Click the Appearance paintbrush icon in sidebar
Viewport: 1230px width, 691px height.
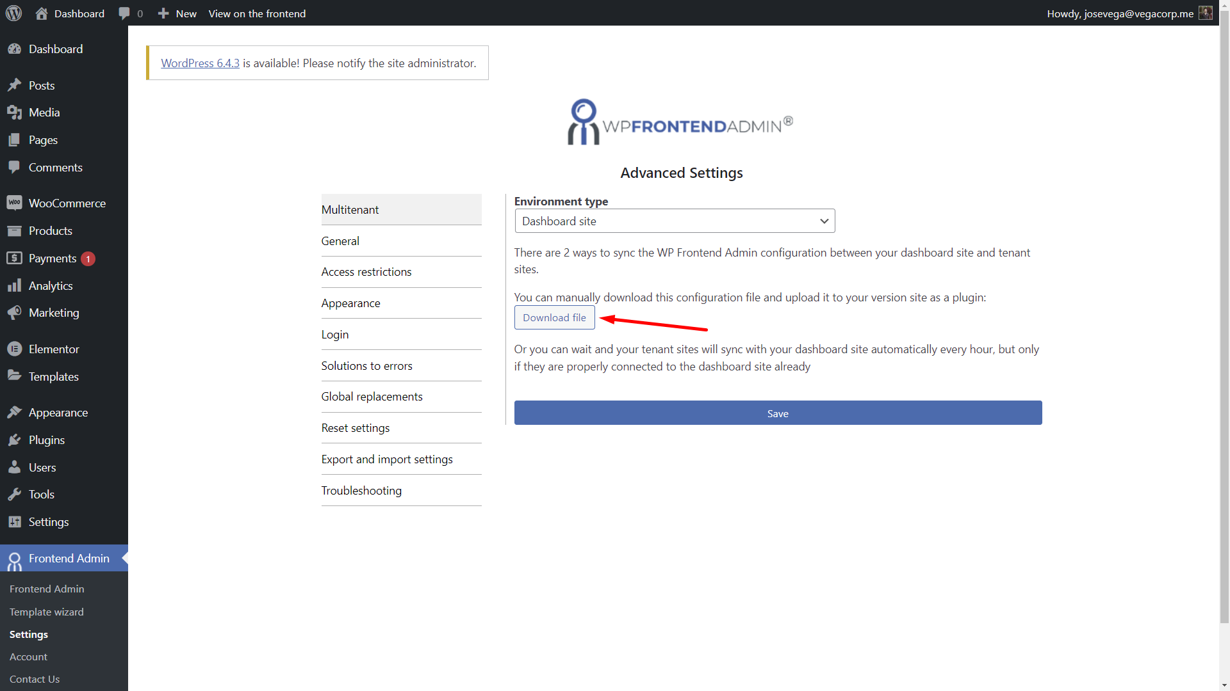click(x=14, y=413)
